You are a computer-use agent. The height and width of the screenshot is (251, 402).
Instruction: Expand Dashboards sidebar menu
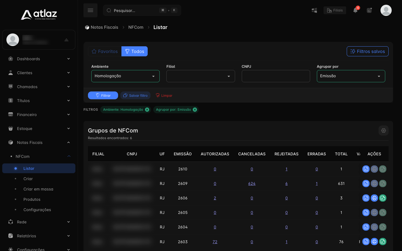tap(39, 59)
